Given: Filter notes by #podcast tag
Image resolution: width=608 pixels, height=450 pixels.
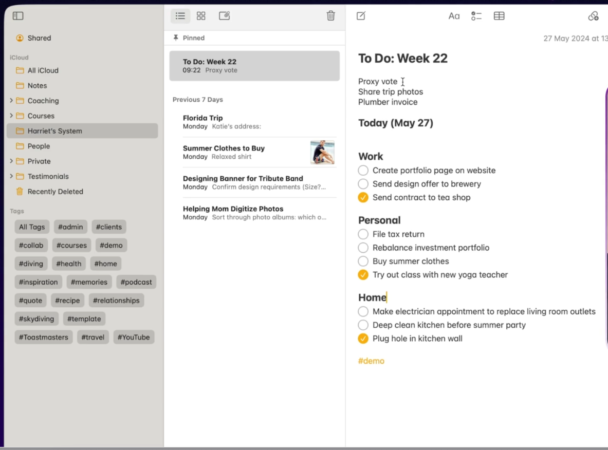Looking at the screenshot, I should [x=136, y=282].
